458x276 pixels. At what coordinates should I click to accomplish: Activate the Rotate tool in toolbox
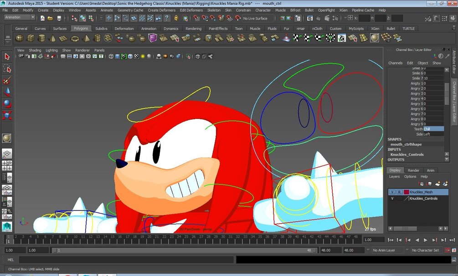pyautogui.click(x=7, y=104)
